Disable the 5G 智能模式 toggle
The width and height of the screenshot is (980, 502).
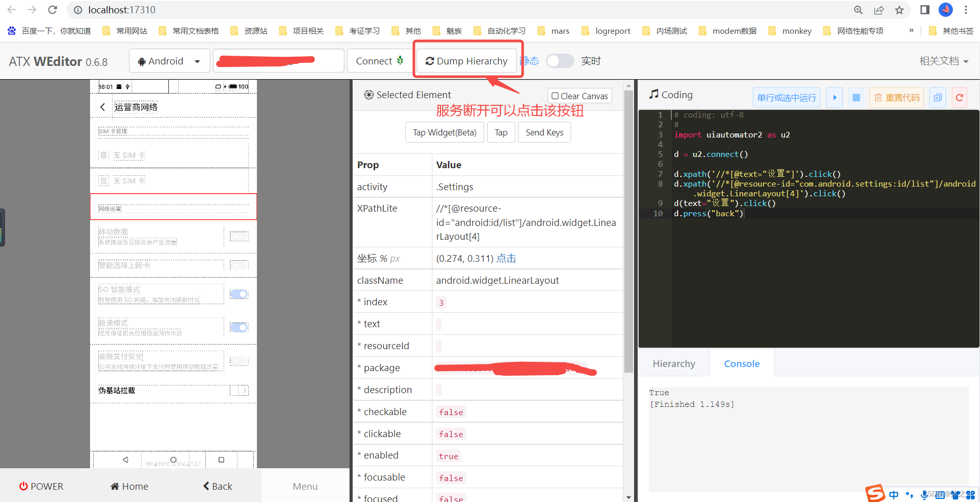click(x=238, y=294)
